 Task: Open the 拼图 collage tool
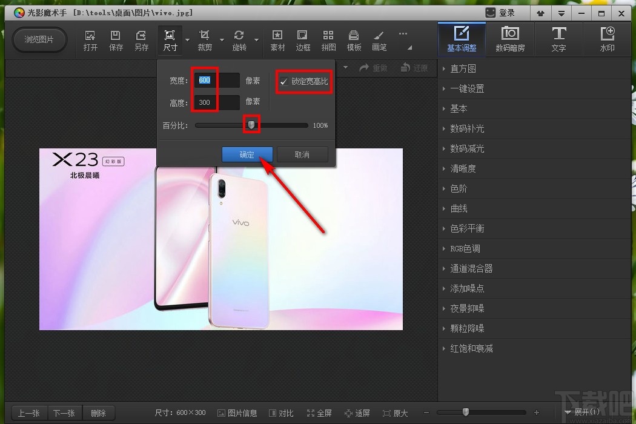pyautogui.click(x=328, y=41)
